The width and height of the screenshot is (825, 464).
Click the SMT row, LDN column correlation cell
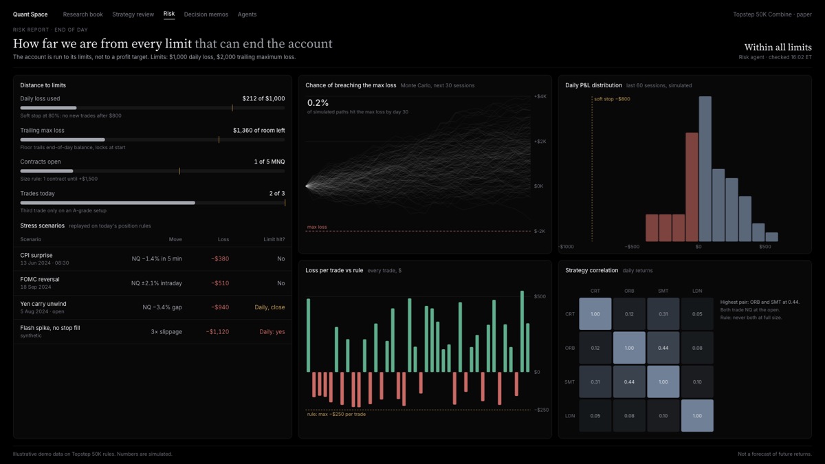point(697,382)
